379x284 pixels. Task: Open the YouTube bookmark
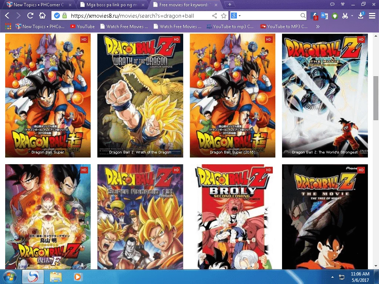tap(83, 26)
